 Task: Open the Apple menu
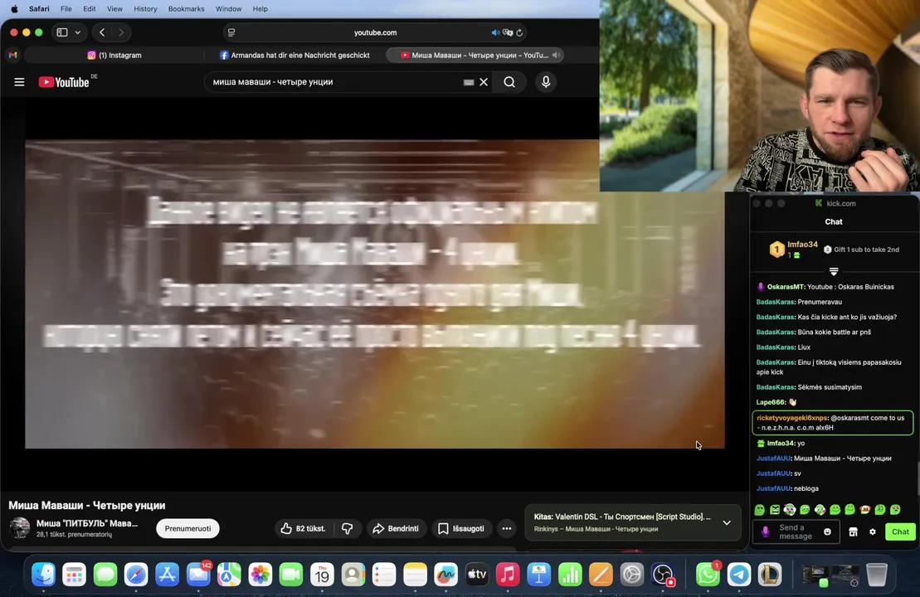click(x=14, y=9)
